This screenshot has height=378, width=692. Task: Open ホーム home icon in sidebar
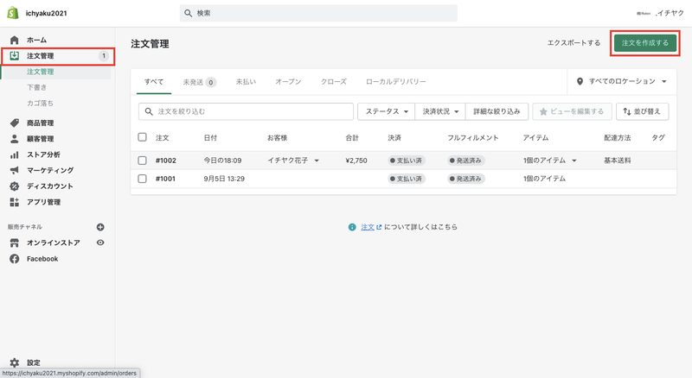(15, 40)
